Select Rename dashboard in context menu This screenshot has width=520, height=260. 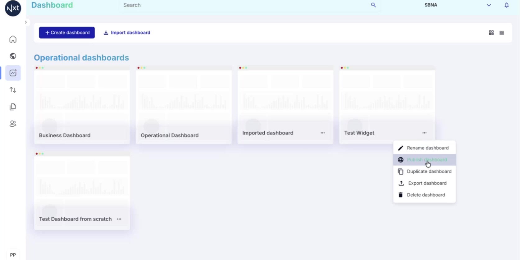(424, 148)
